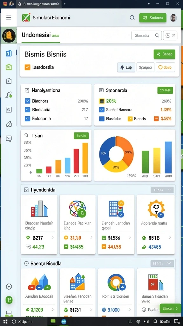183x326 pixels.
Task: Click the clock history icon button
Action: 170,36
